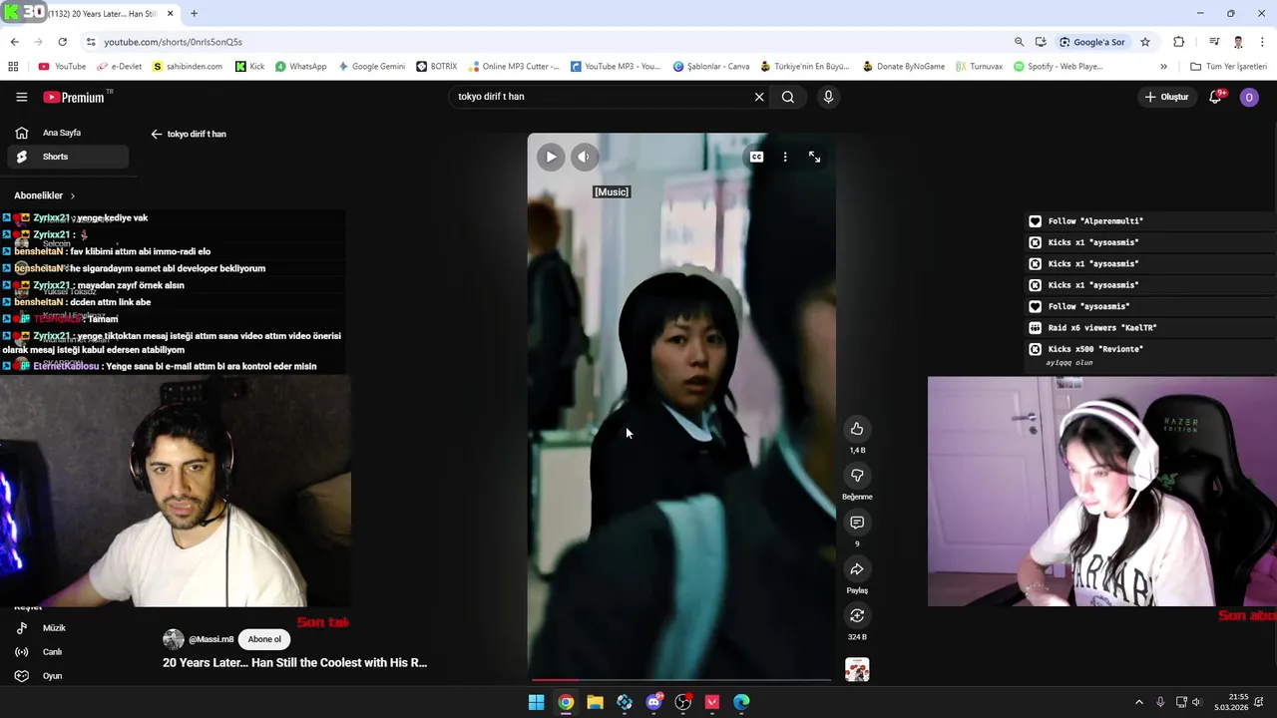Viewport: 1277px width, 718px height.
Task: Open the account avatar menu
Action: point(1249,97)
